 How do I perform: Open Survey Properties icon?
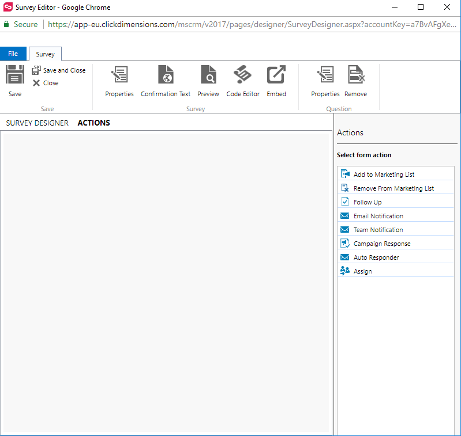click(x=119, y=74)
